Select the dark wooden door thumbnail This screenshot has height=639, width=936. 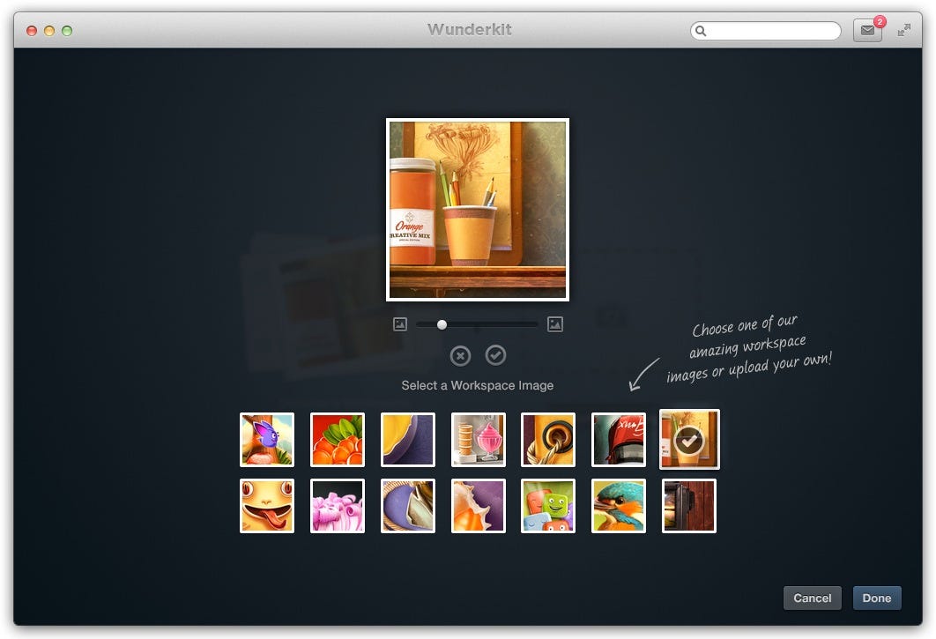tap(689, 506)
